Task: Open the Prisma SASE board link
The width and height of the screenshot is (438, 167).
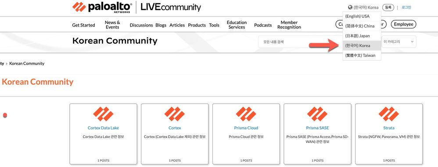Action: click(317, 128)
